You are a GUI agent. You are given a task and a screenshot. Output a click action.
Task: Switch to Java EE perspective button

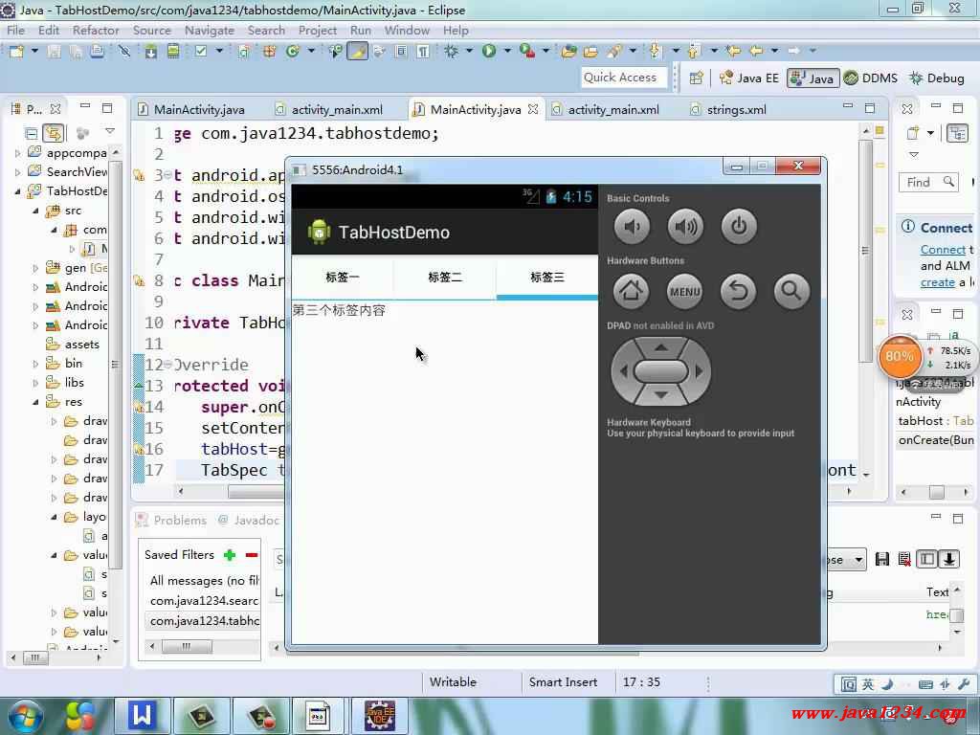pos(749,78)
